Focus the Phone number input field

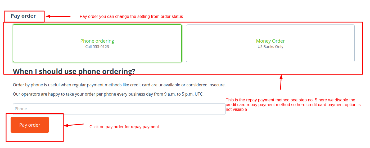point(119,109)
